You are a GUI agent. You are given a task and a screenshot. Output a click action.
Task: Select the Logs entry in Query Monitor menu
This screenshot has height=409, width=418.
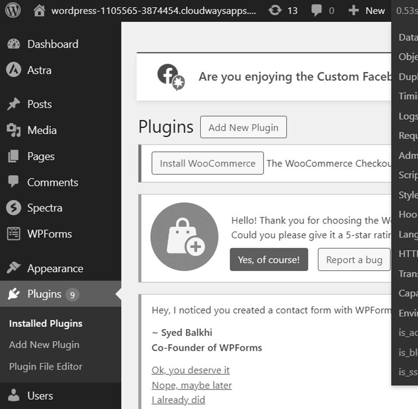point(408,116)
